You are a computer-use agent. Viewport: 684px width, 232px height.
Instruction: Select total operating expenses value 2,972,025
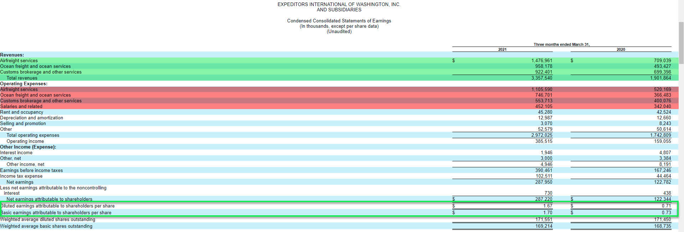click(542, 135)
